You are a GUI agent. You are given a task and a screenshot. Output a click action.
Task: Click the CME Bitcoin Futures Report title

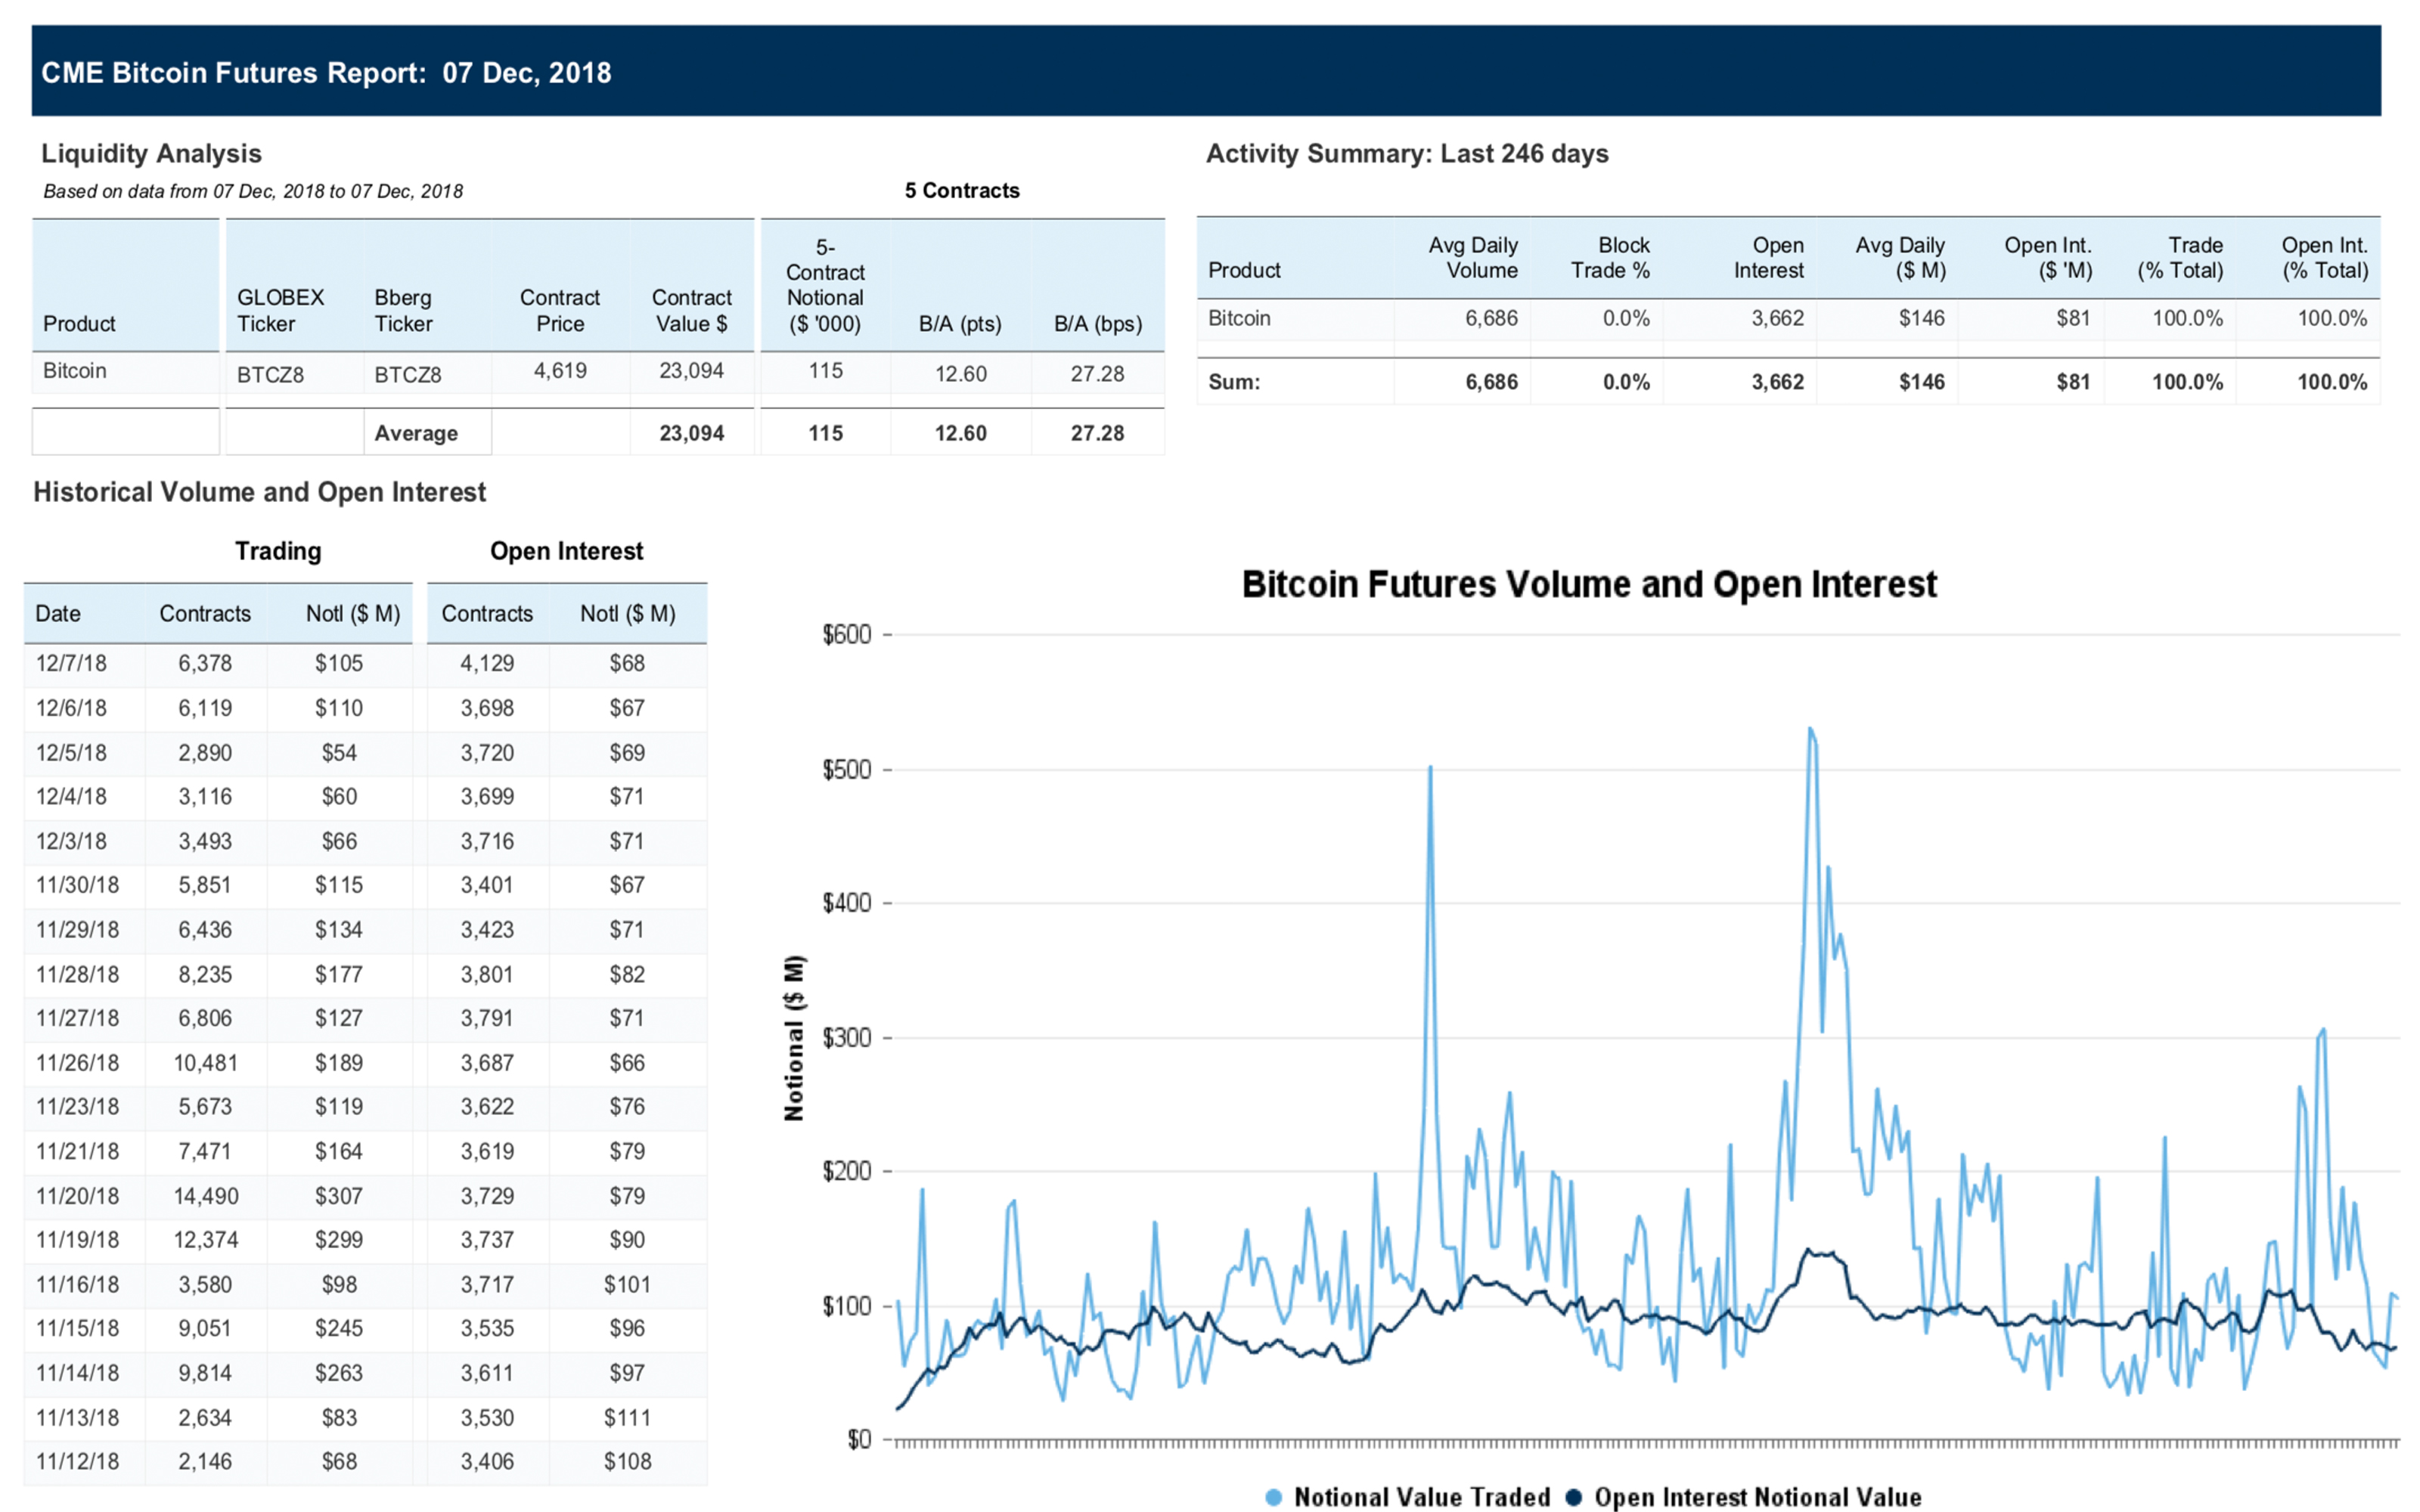coord(326,72)
